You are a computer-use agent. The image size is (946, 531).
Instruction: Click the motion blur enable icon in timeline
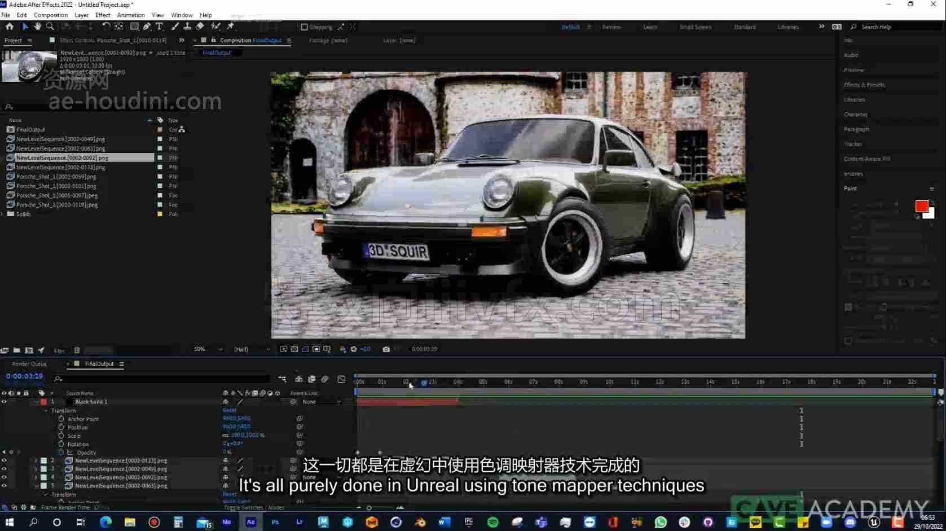pyautogui.click(x=325, y=379)
